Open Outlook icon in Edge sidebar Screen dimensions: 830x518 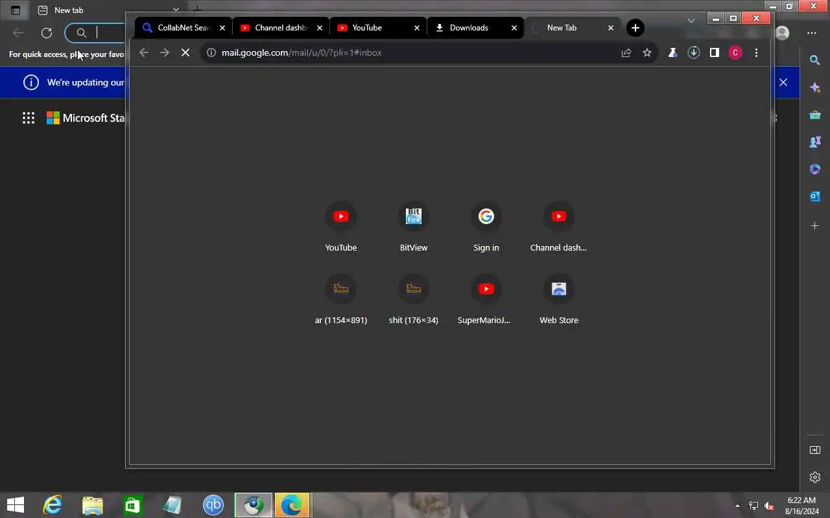pyautogui.click(x=815, y=196)
